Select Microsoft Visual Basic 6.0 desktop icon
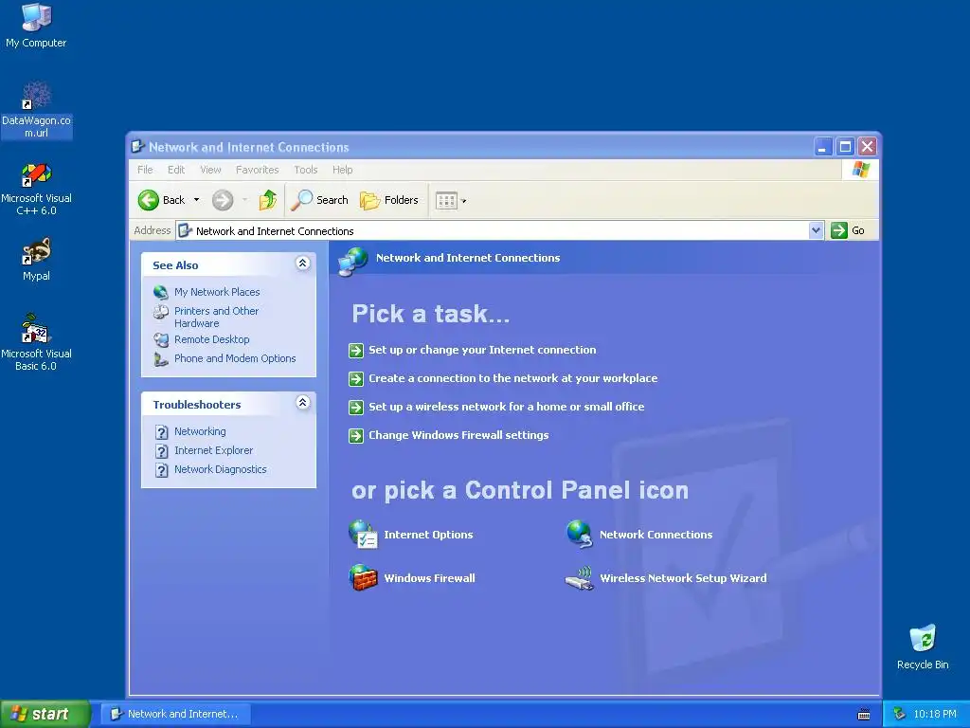The width and height of the screenshot is (970, 728). 36,341
